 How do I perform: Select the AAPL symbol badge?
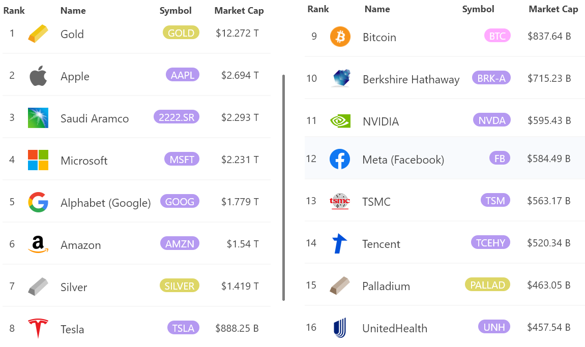point(182,75)
